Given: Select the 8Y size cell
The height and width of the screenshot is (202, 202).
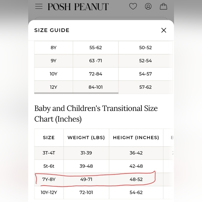Looking at the screenshot, I should pos(54,47).
